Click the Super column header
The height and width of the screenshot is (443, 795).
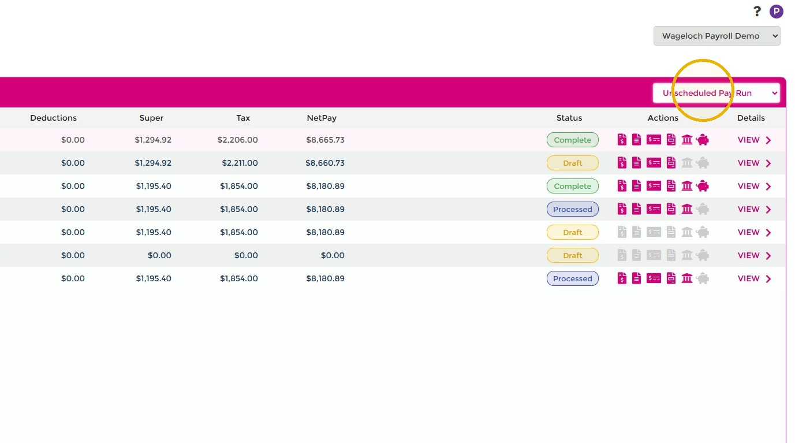151,118
